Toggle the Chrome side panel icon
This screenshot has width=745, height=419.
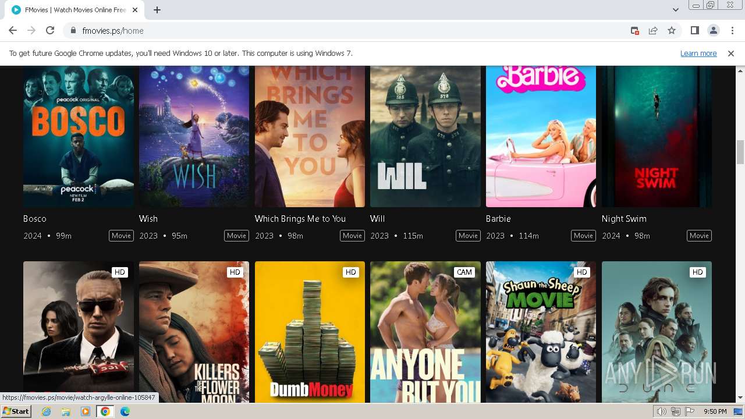[694, 31]
